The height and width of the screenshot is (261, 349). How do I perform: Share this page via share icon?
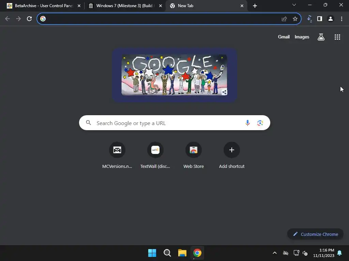(x=284, y=19)
